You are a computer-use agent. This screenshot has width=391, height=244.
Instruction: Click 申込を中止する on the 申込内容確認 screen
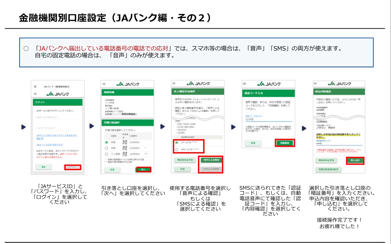pyautogui.click(x=326, y=160)
